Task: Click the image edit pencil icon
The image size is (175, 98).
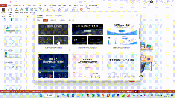Action: click(x=40, y=10)
